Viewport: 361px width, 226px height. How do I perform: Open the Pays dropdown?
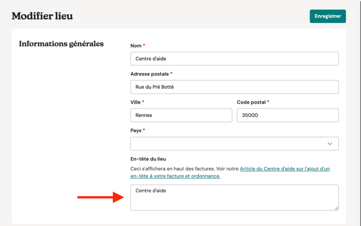point(234,143)
